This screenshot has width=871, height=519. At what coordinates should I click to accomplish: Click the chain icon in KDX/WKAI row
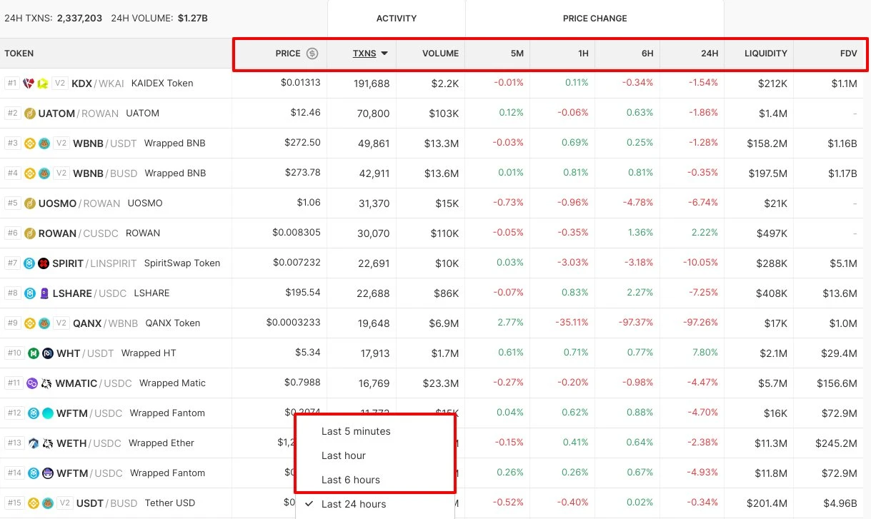29,84
